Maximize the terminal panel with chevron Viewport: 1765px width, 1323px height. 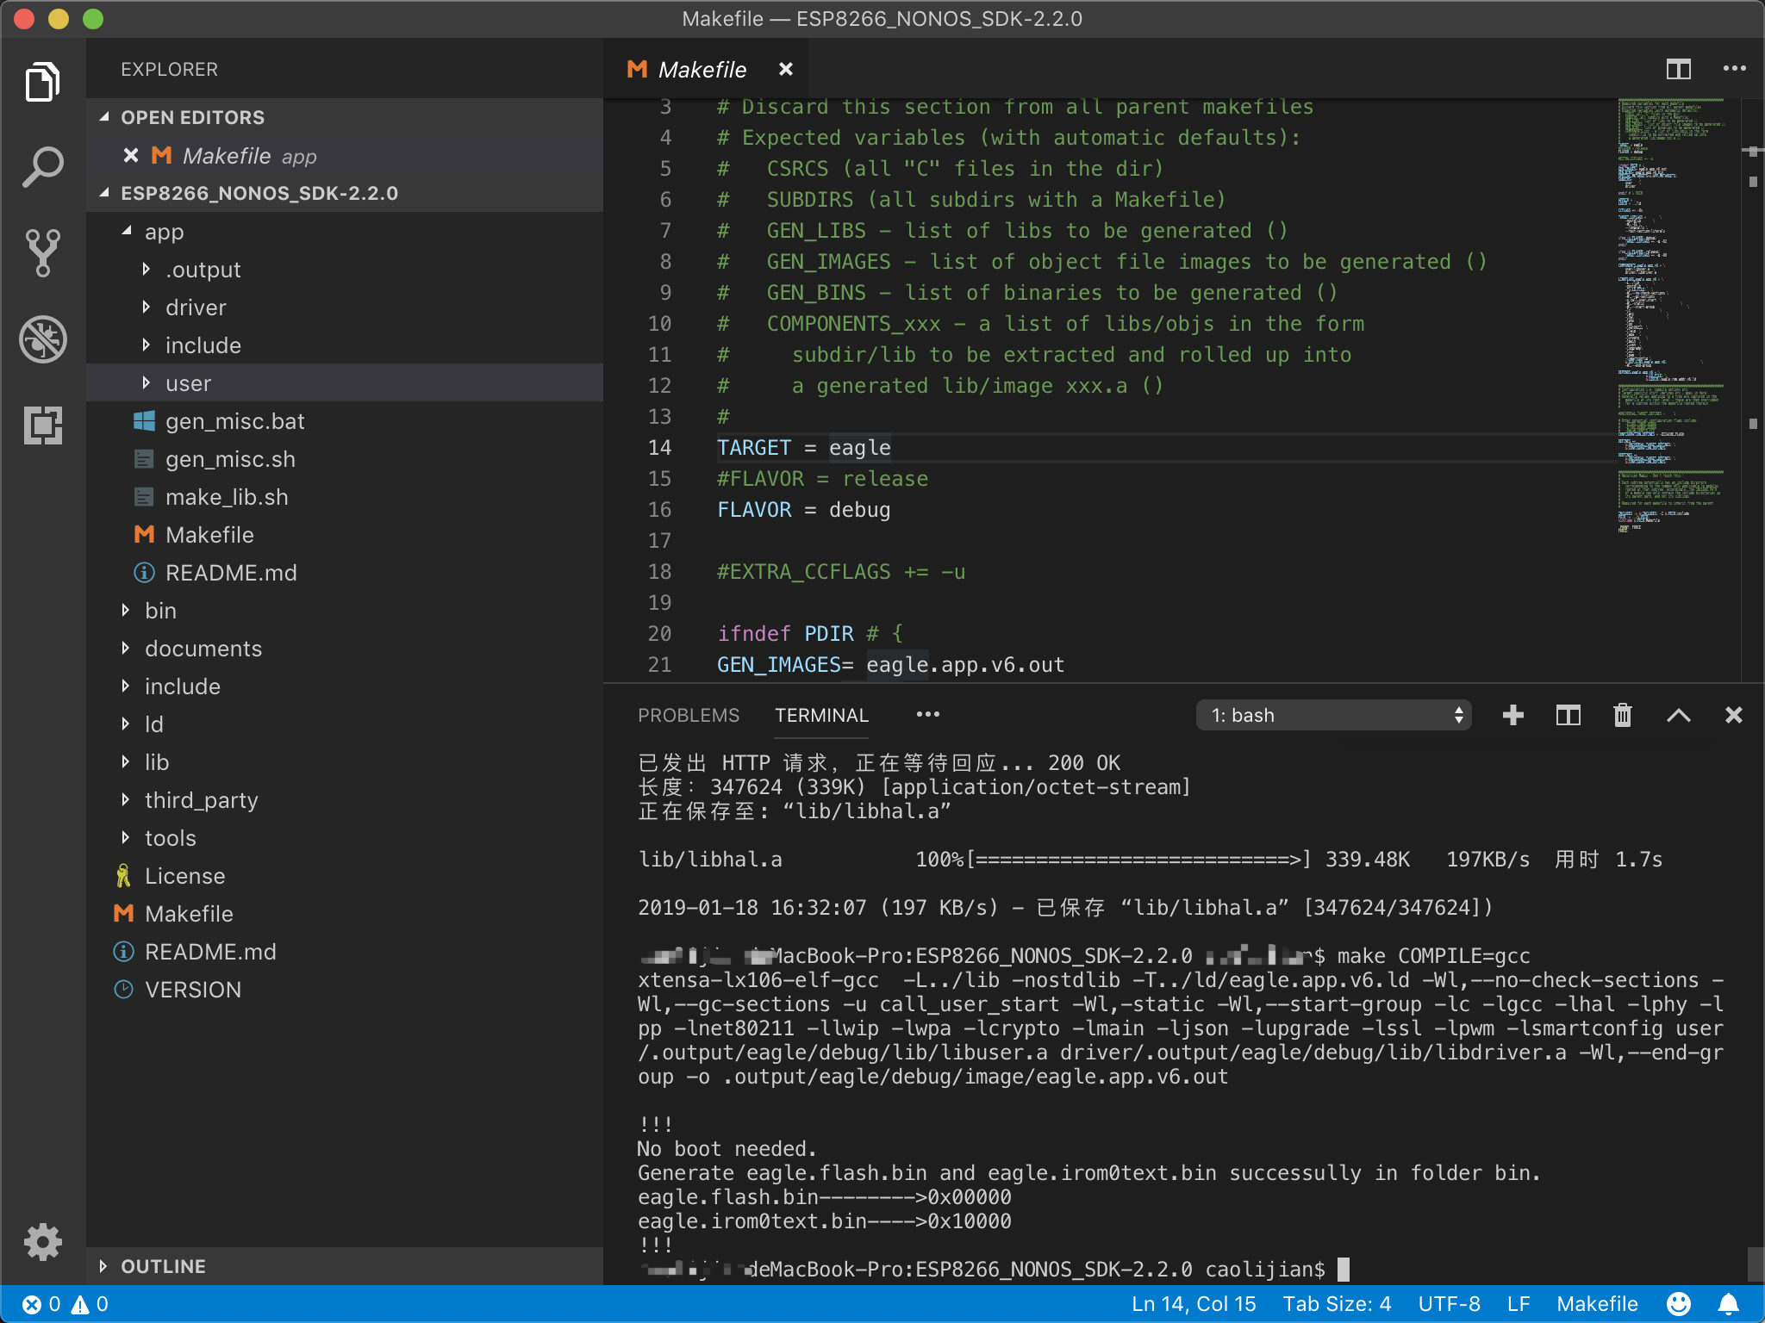pyautogui.click(x=1678, y=715)
